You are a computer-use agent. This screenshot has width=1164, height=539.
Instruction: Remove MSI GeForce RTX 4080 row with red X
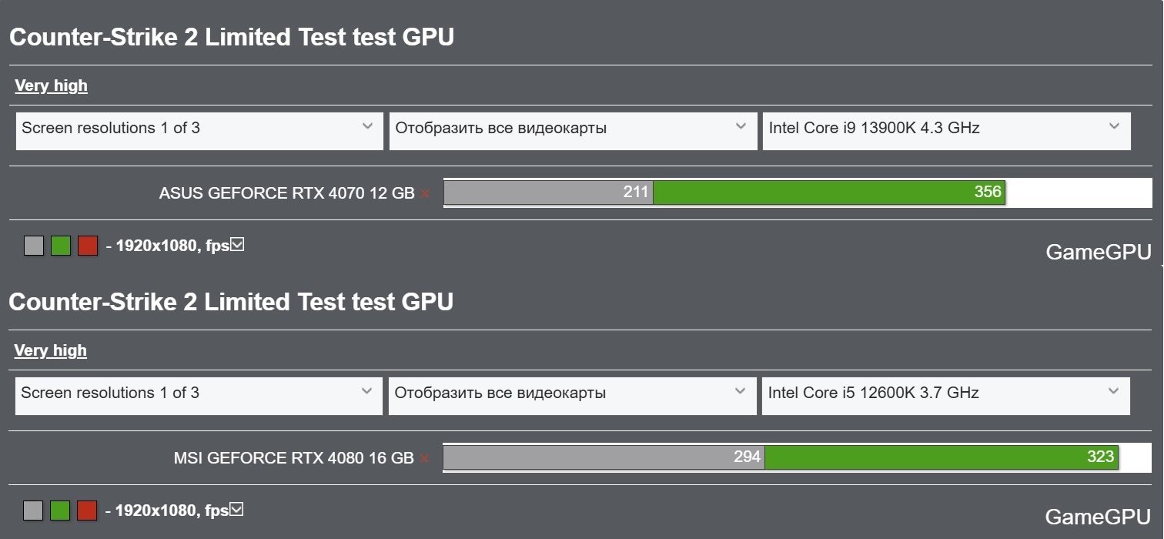tap(423, 459)
